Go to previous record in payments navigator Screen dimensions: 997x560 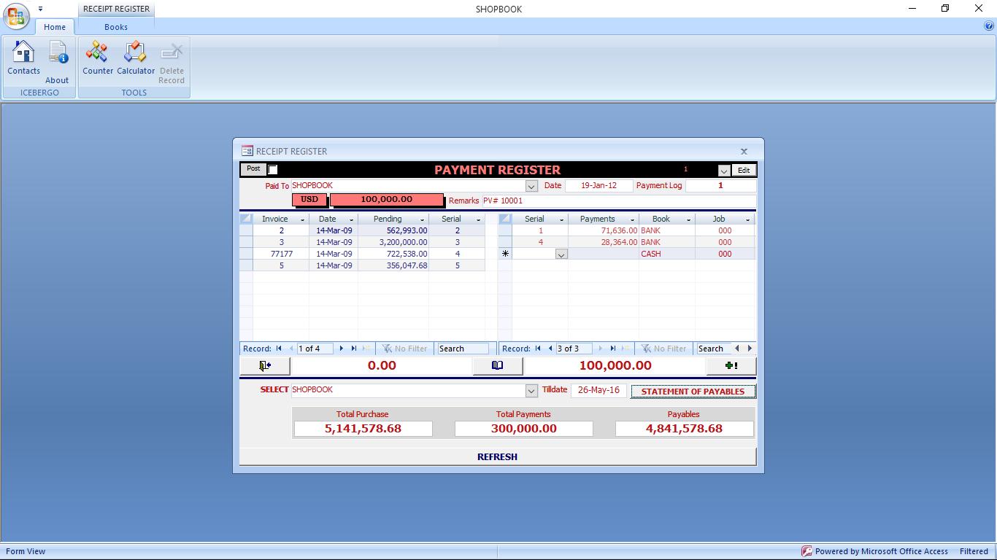(550, 349)
